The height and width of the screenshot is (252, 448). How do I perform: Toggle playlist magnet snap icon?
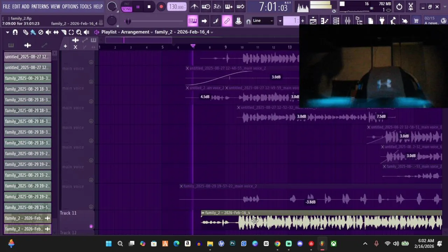[15, 32]
